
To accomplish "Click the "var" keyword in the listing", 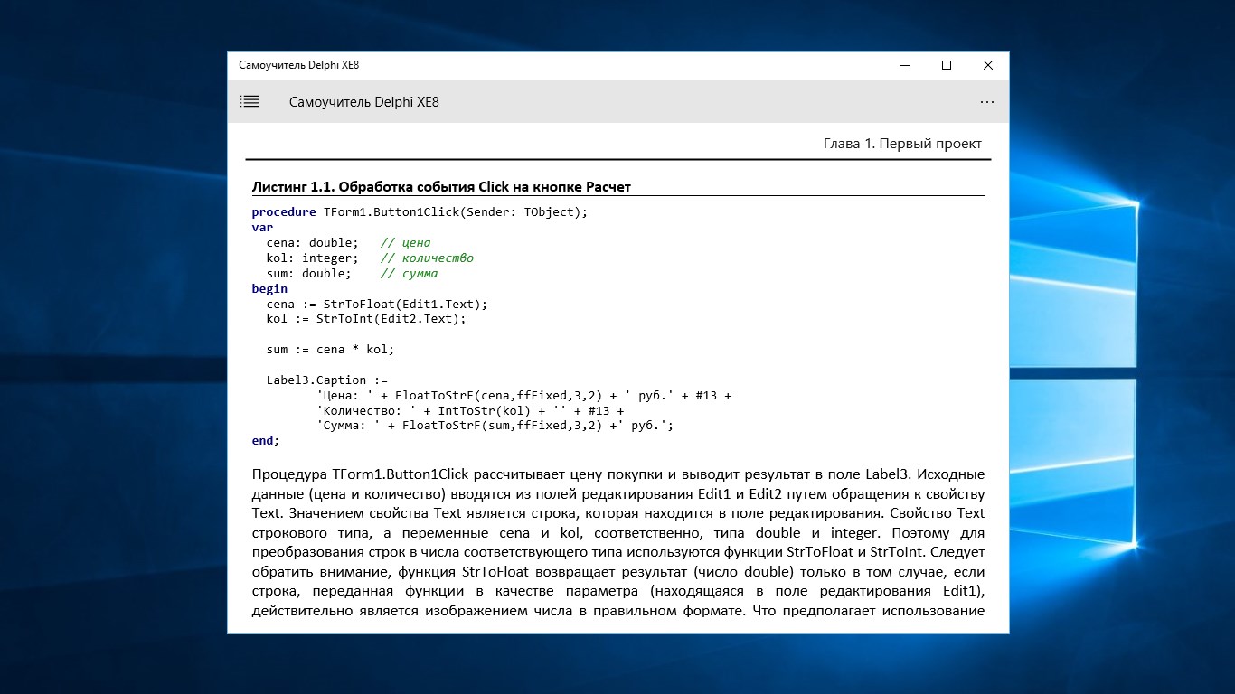I will tap(262, 228).
